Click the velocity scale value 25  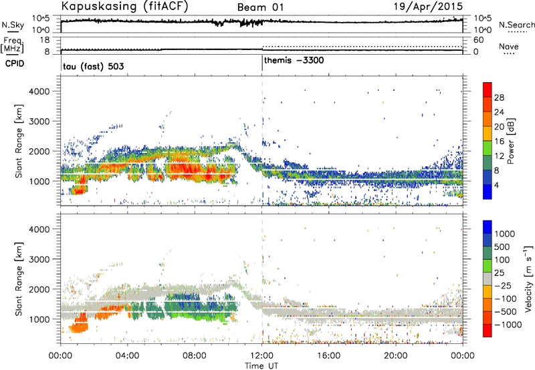click(499, 272)
